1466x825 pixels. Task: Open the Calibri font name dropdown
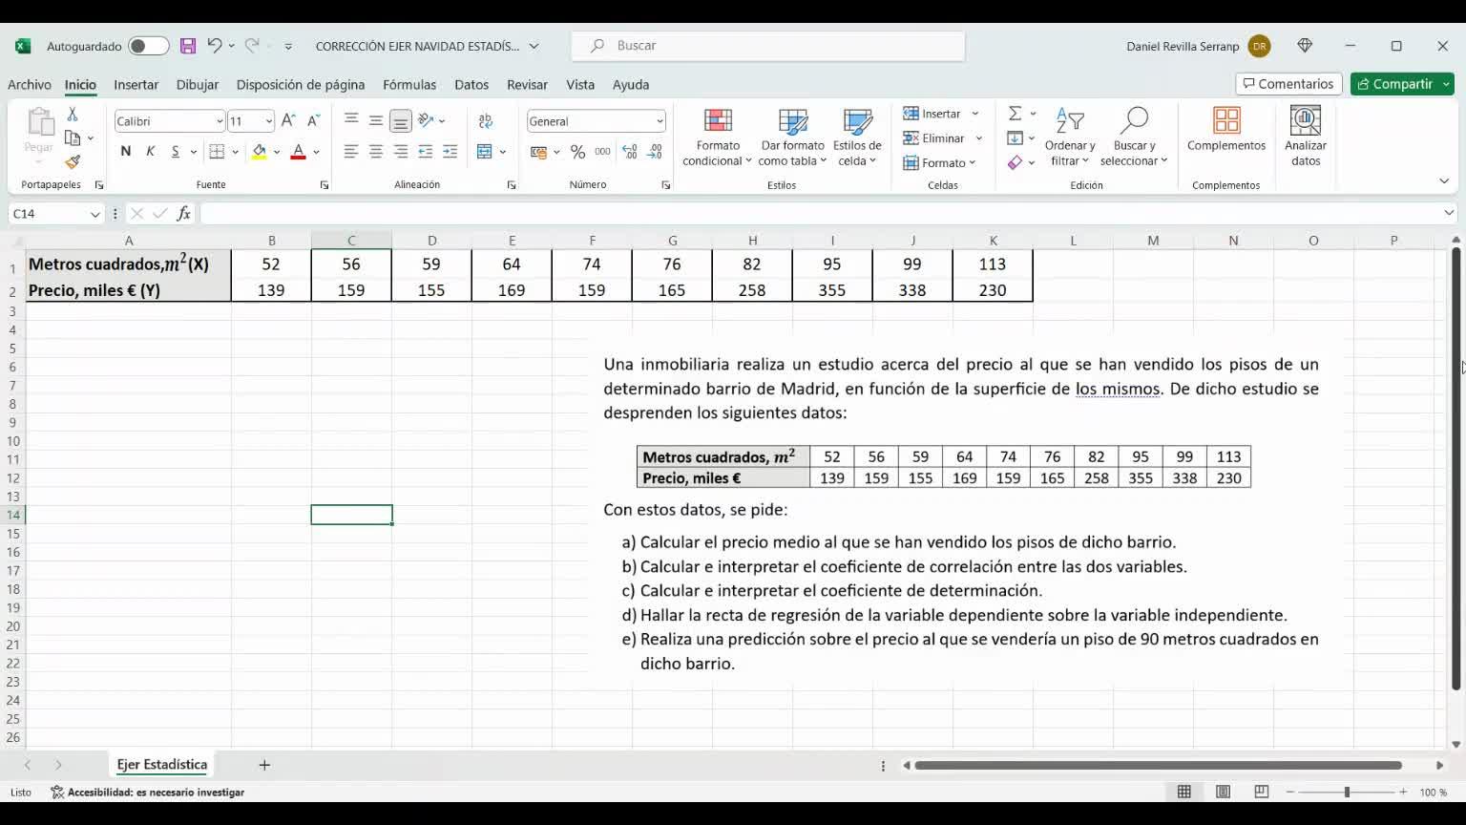[x=220, y=121]
